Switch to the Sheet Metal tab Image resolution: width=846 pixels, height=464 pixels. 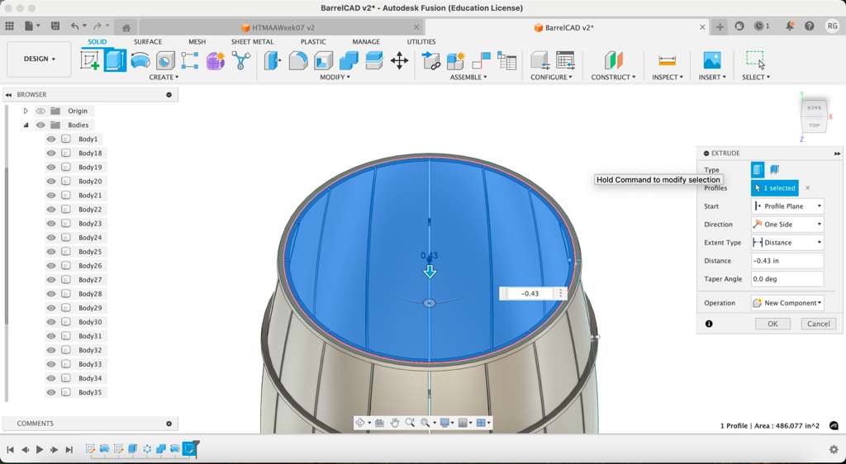click(252, 41)
